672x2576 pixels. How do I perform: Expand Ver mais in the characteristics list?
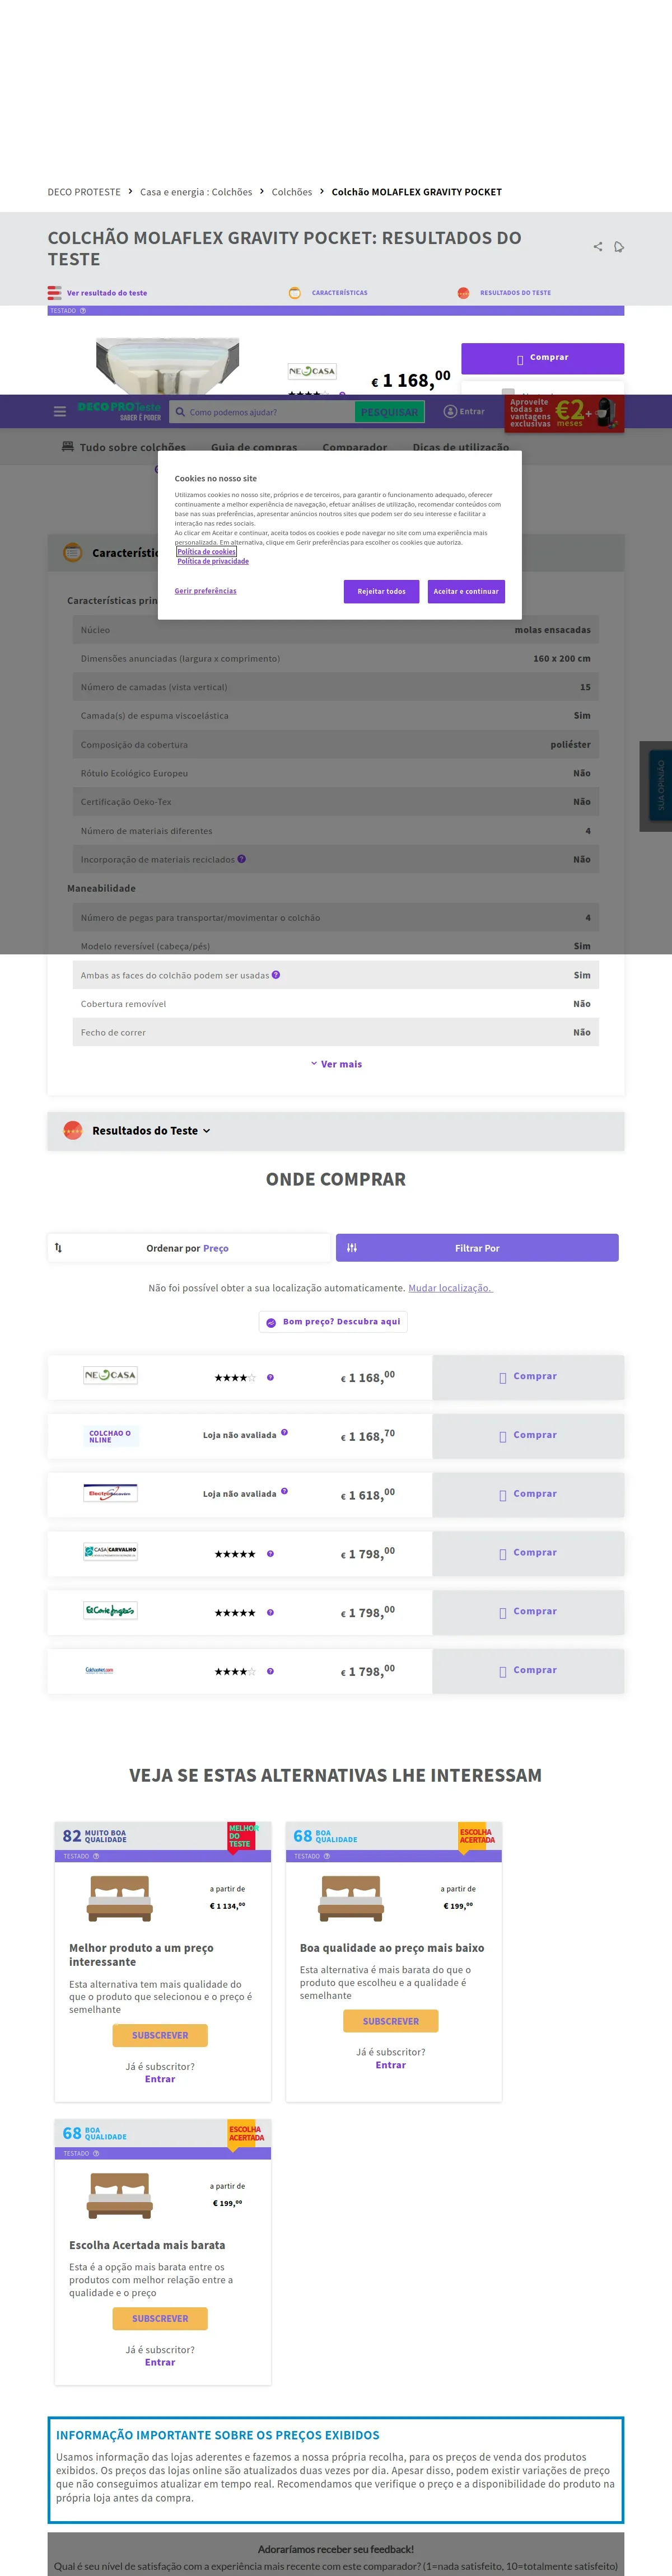click(336, 1064)
